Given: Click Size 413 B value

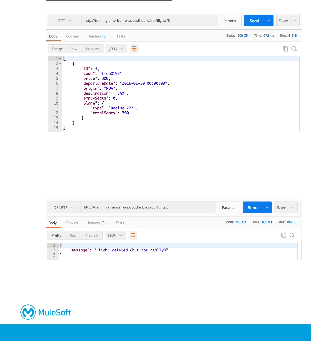Looking at the screenshot, I should [292, 36].
